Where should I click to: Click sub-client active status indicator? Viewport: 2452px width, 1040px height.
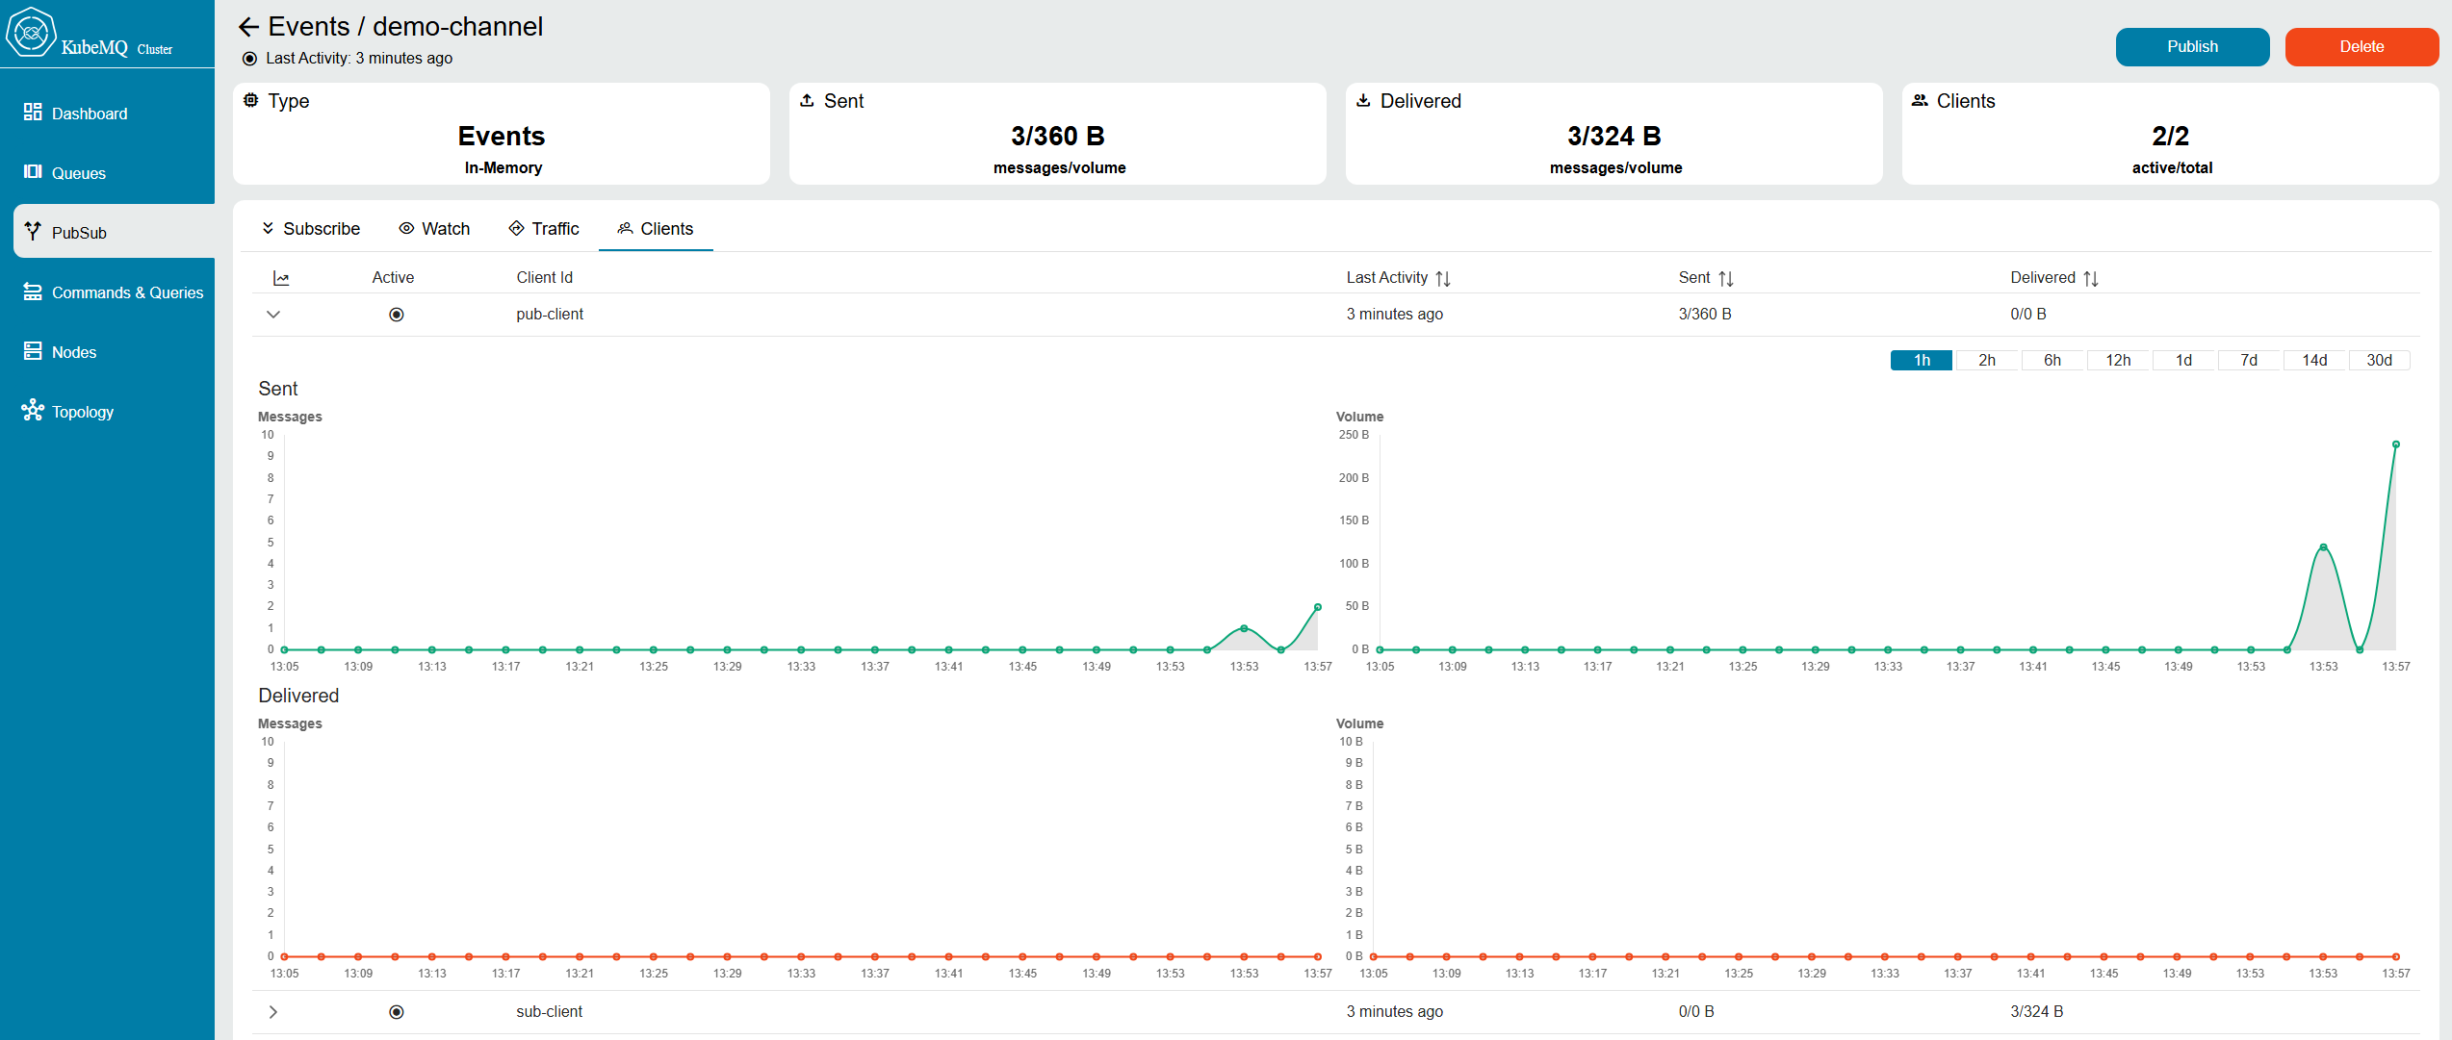(x=396, y=1012)
